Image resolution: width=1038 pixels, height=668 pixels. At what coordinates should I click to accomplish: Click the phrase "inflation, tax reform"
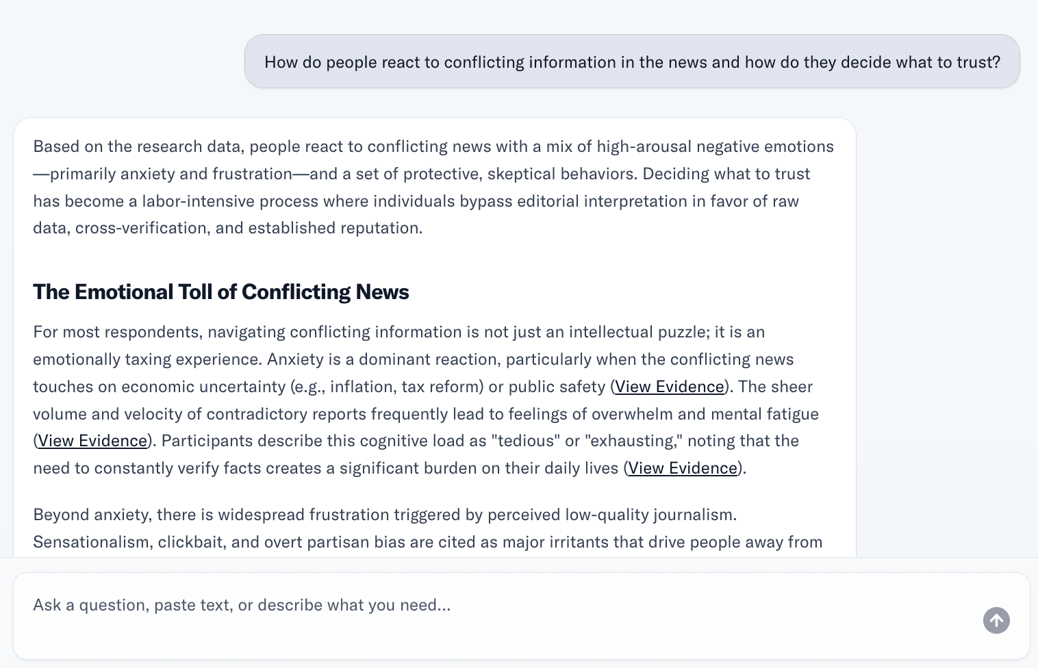tap(405, 387)
